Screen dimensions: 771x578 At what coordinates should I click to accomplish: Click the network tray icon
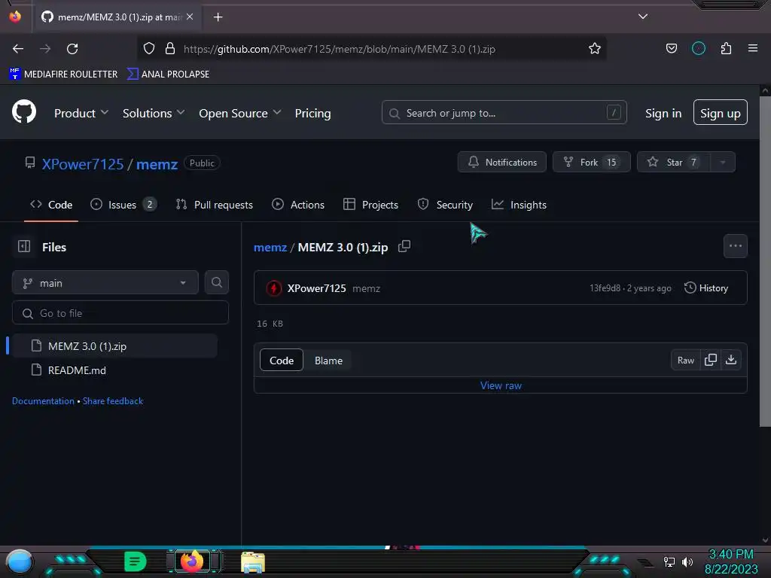pyautogui.click(x=669, y=561)
